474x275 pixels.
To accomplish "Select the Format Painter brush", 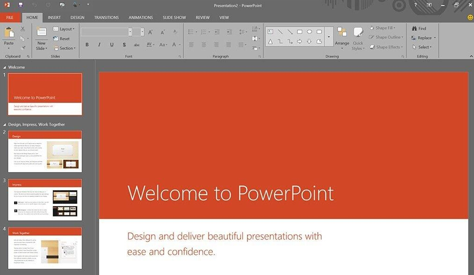I will pos(23,48).
